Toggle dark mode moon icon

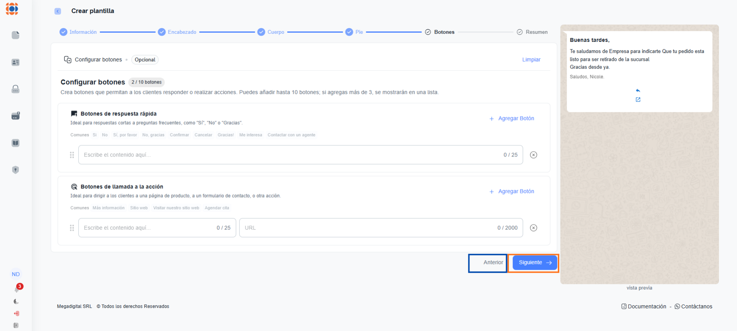tap(16, 301)
